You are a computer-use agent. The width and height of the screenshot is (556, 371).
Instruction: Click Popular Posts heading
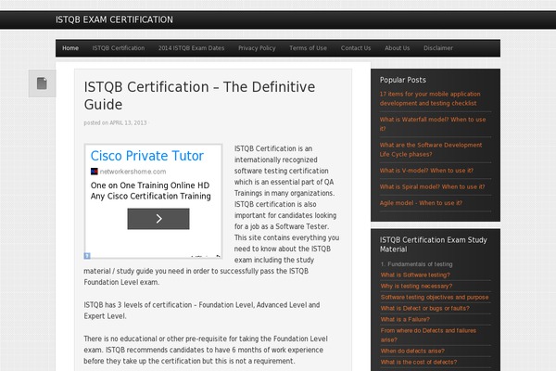pos(403,80)
